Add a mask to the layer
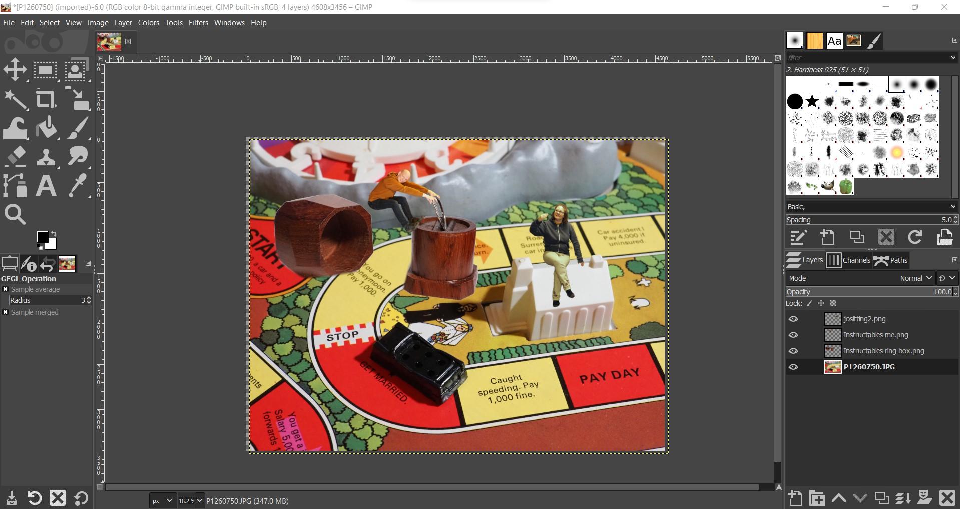960x509 pixels. (924, 498)
